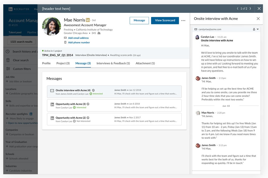Image resolution: width=268 pixels, height=178 pixels.
Task: Click the View Scorecard button
Action: (165, 21)
